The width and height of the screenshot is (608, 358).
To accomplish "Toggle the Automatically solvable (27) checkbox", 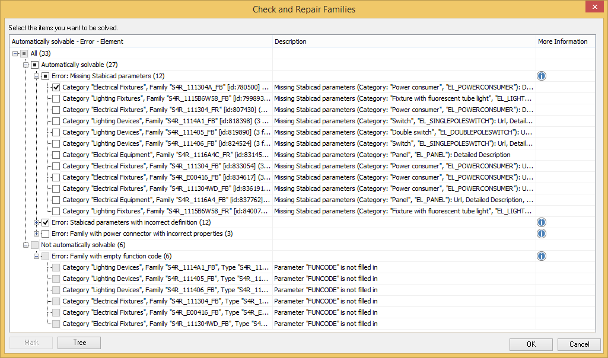I will 35,65.
